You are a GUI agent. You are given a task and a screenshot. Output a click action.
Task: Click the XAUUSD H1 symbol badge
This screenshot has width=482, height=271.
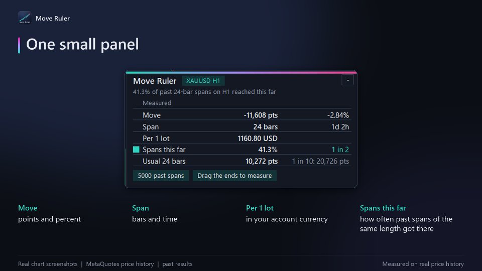(x=203, y=81)
